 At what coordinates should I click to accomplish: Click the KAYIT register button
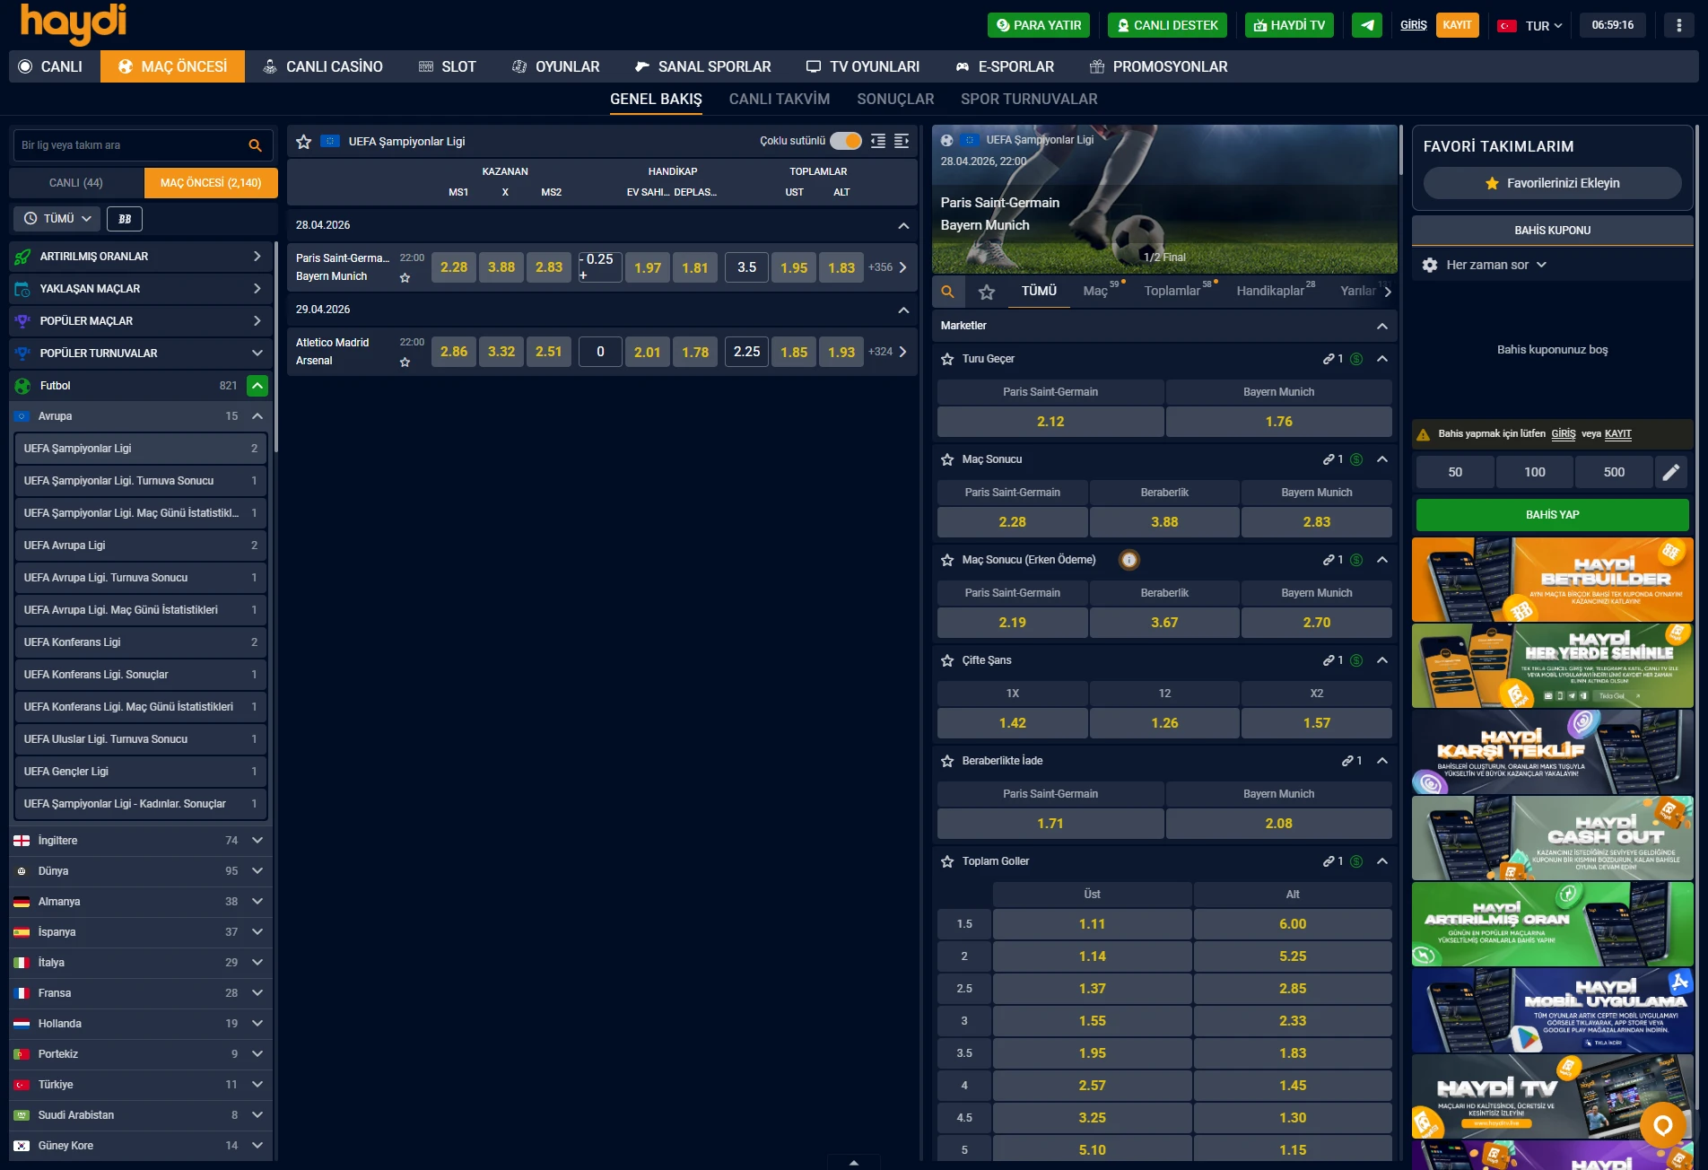point(1457,25)
